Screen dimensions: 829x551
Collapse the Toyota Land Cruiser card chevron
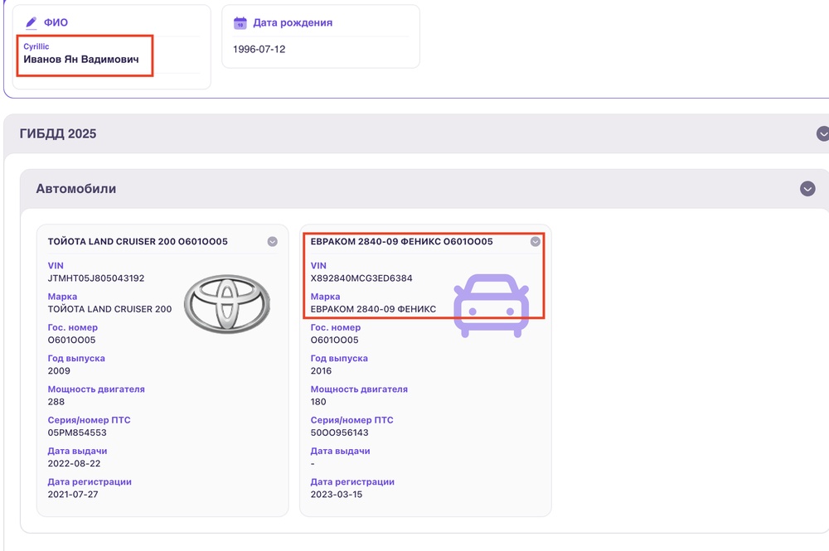pyautogui.click(x=273, y=242)
